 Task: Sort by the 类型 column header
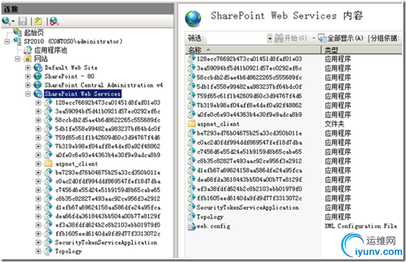pyautogui.click(x=362, y=49)
